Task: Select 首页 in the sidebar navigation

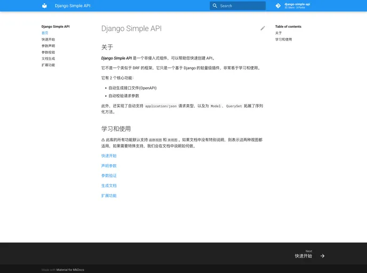Action: pos(45,33)
